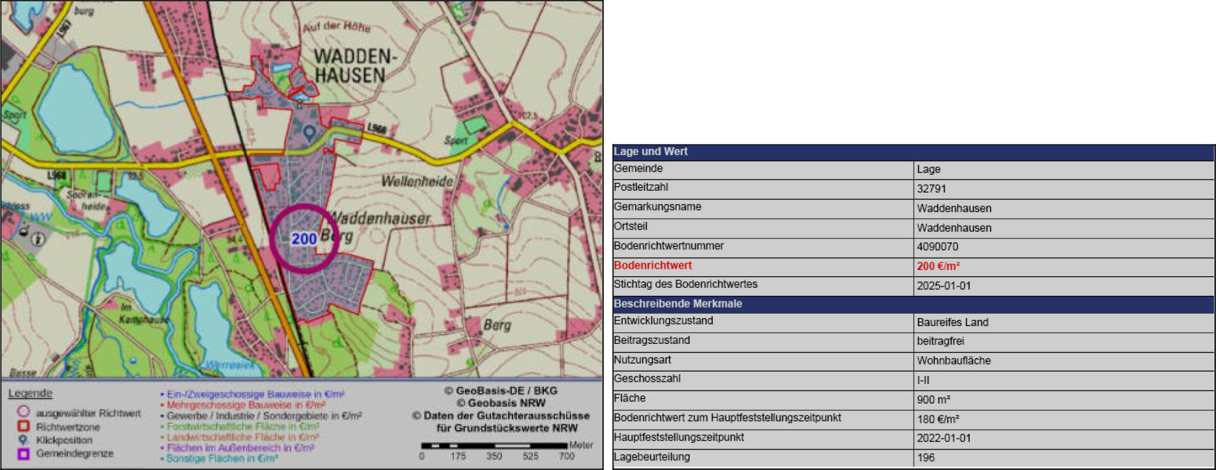
Task: Click the 'Stichtag des Bodenrichtwertes' label
Action: coord(686,284)
